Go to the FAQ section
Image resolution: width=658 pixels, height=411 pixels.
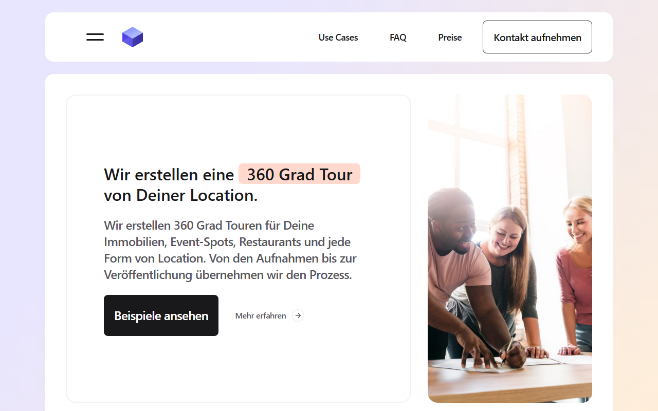pyautogui.click(x=398, y=38)
